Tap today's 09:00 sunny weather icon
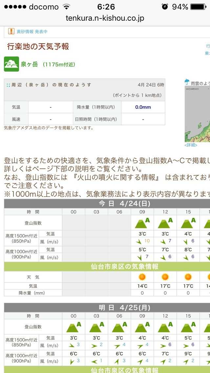 point(142,277)
